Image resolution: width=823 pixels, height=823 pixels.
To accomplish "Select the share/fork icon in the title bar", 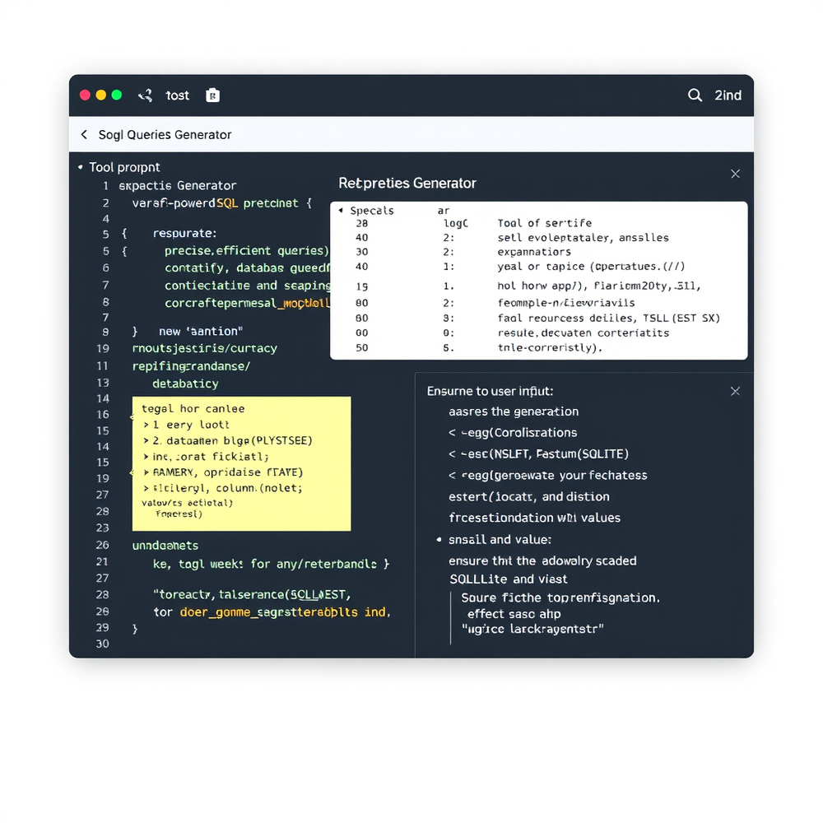I will (x=145, y=95).
